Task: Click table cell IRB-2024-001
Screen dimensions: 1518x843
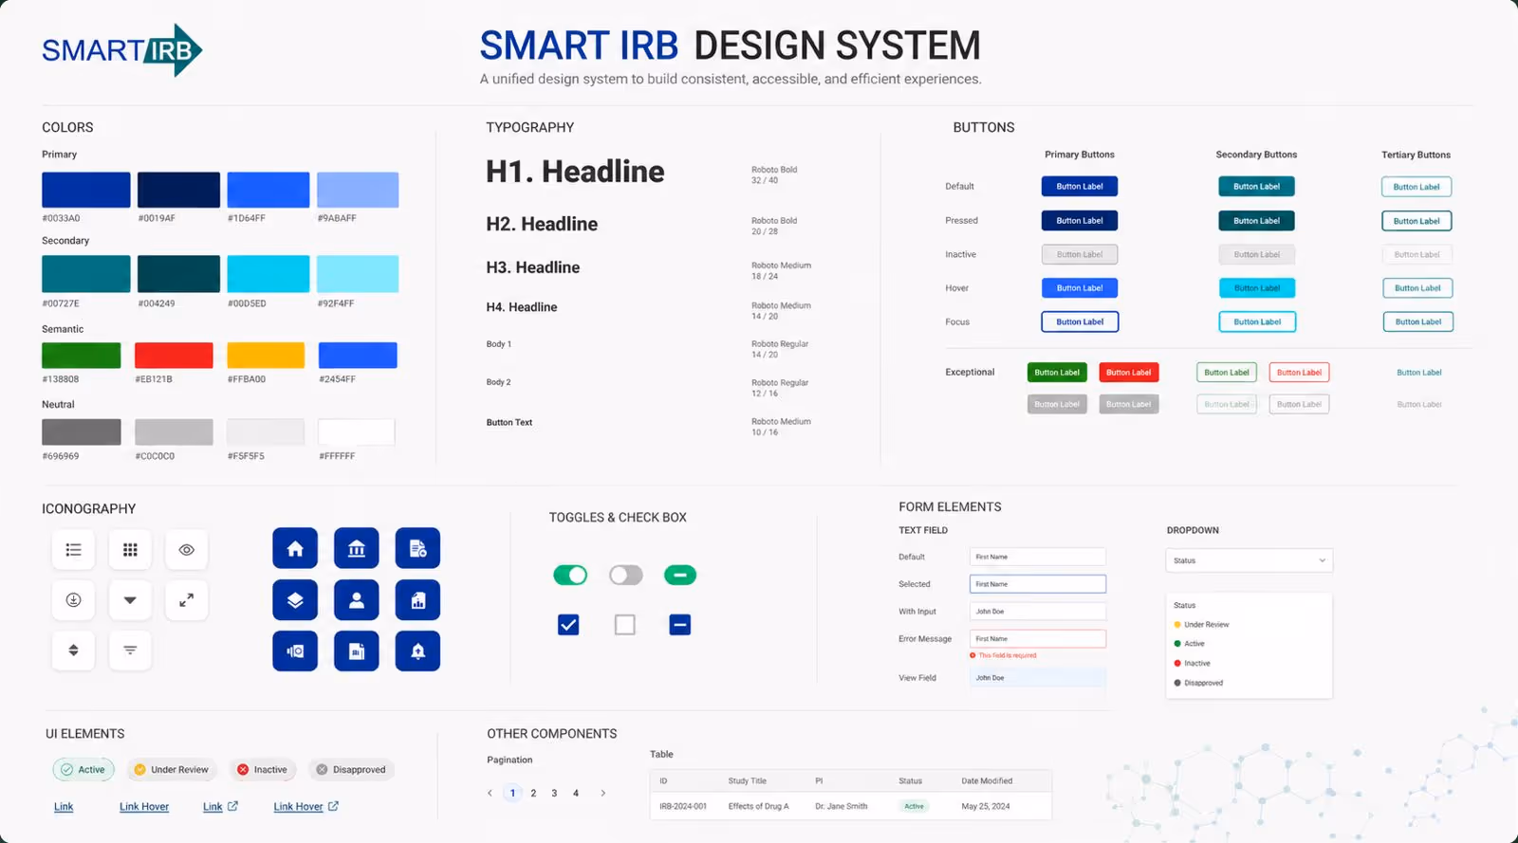Action: [683, 807]
